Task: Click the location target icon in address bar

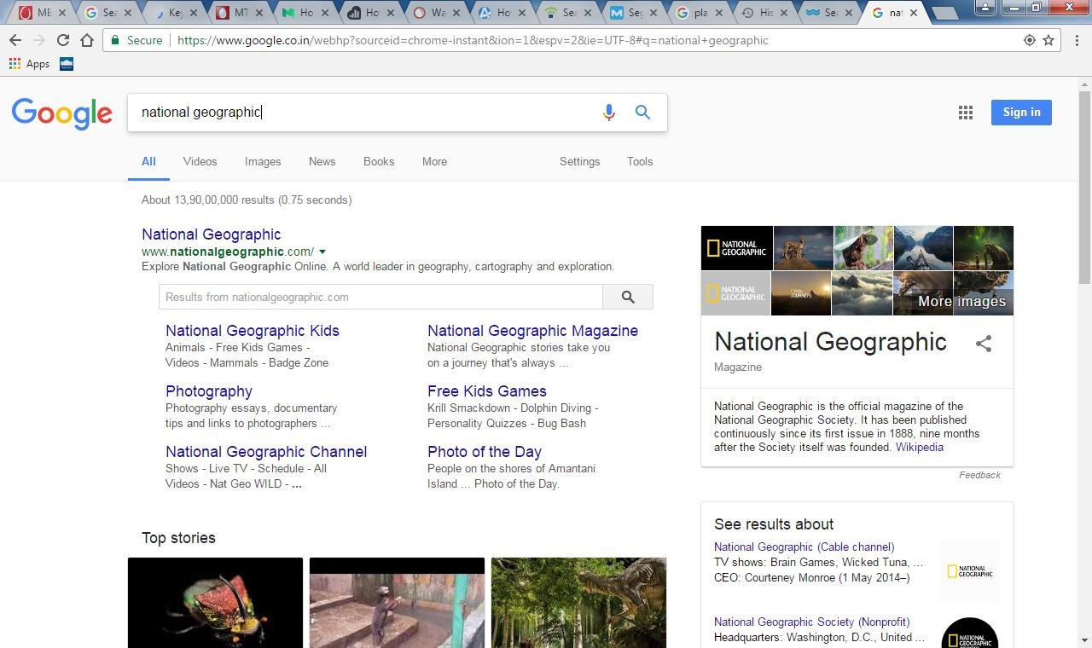Action: point(1030,40)
